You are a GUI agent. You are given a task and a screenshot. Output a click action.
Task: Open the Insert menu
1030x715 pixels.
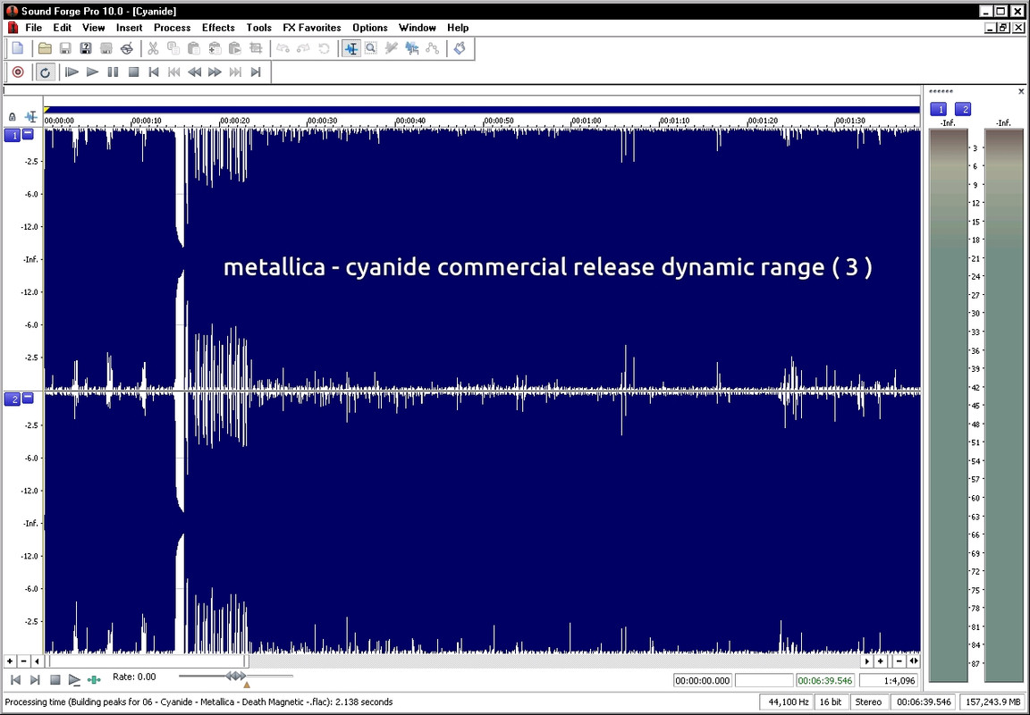click(130, 28)
